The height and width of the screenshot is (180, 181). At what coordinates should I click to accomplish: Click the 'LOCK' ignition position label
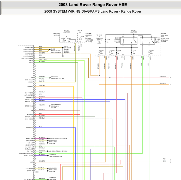pyautogui.click(x=62, y=38)
